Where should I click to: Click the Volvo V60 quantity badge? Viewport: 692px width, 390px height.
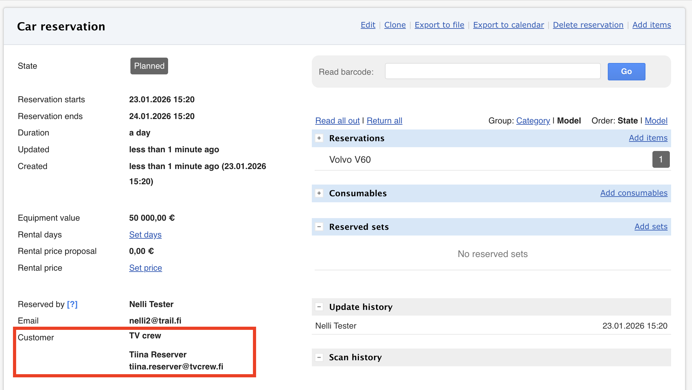(x=661, y=159)
